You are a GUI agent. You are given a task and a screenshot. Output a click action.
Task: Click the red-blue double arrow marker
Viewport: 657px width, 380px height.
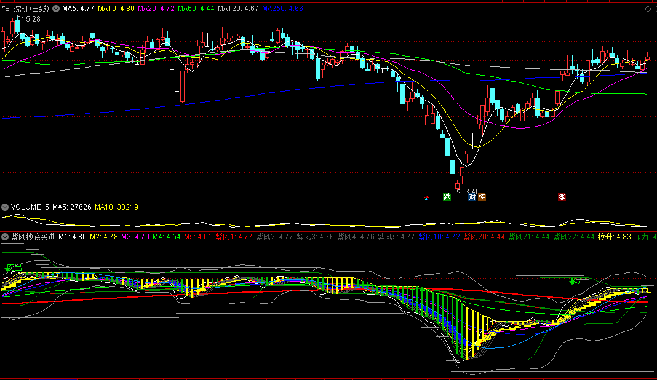(426, 198)
